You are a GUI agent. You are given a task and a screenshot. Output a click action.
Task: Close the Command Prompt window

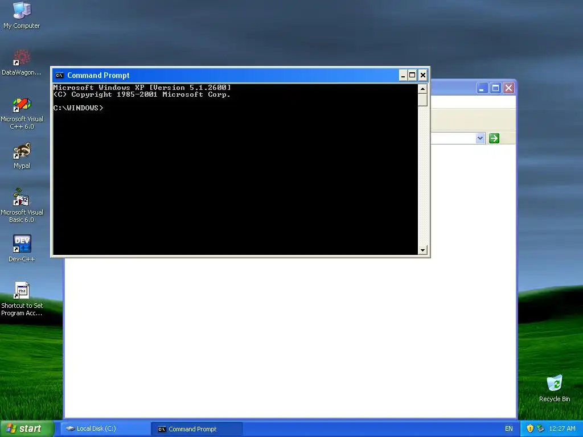click(423, 76)
